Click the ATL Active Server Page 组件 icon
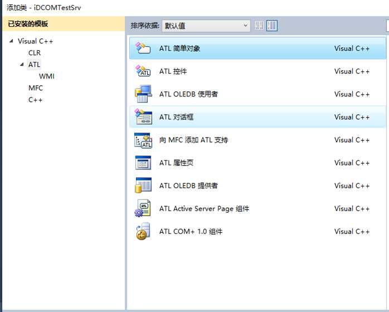This screenshot has width=389, height=312. pyautogui.click(x=143, y=208)
